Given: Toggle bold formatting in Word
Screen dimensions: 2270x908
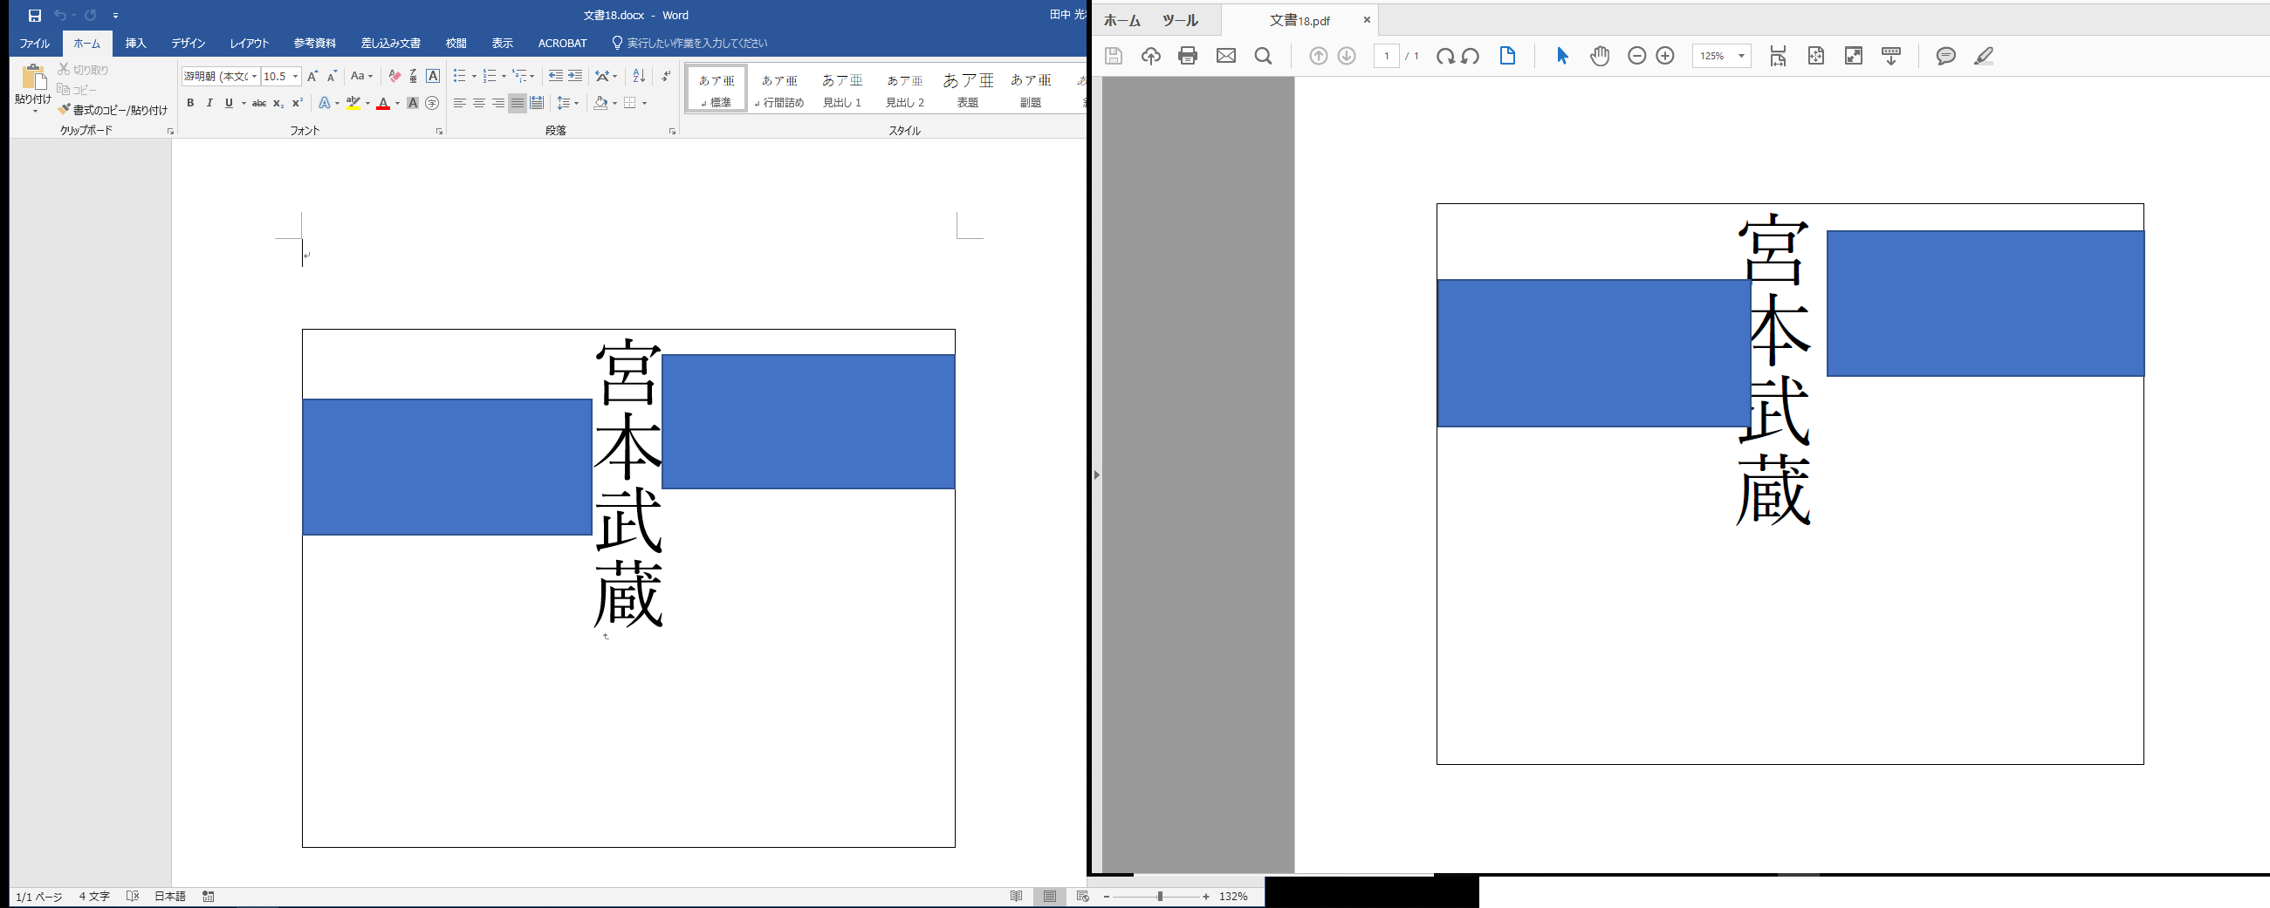Looking at the screenshot, I should (x=190, y=104).
